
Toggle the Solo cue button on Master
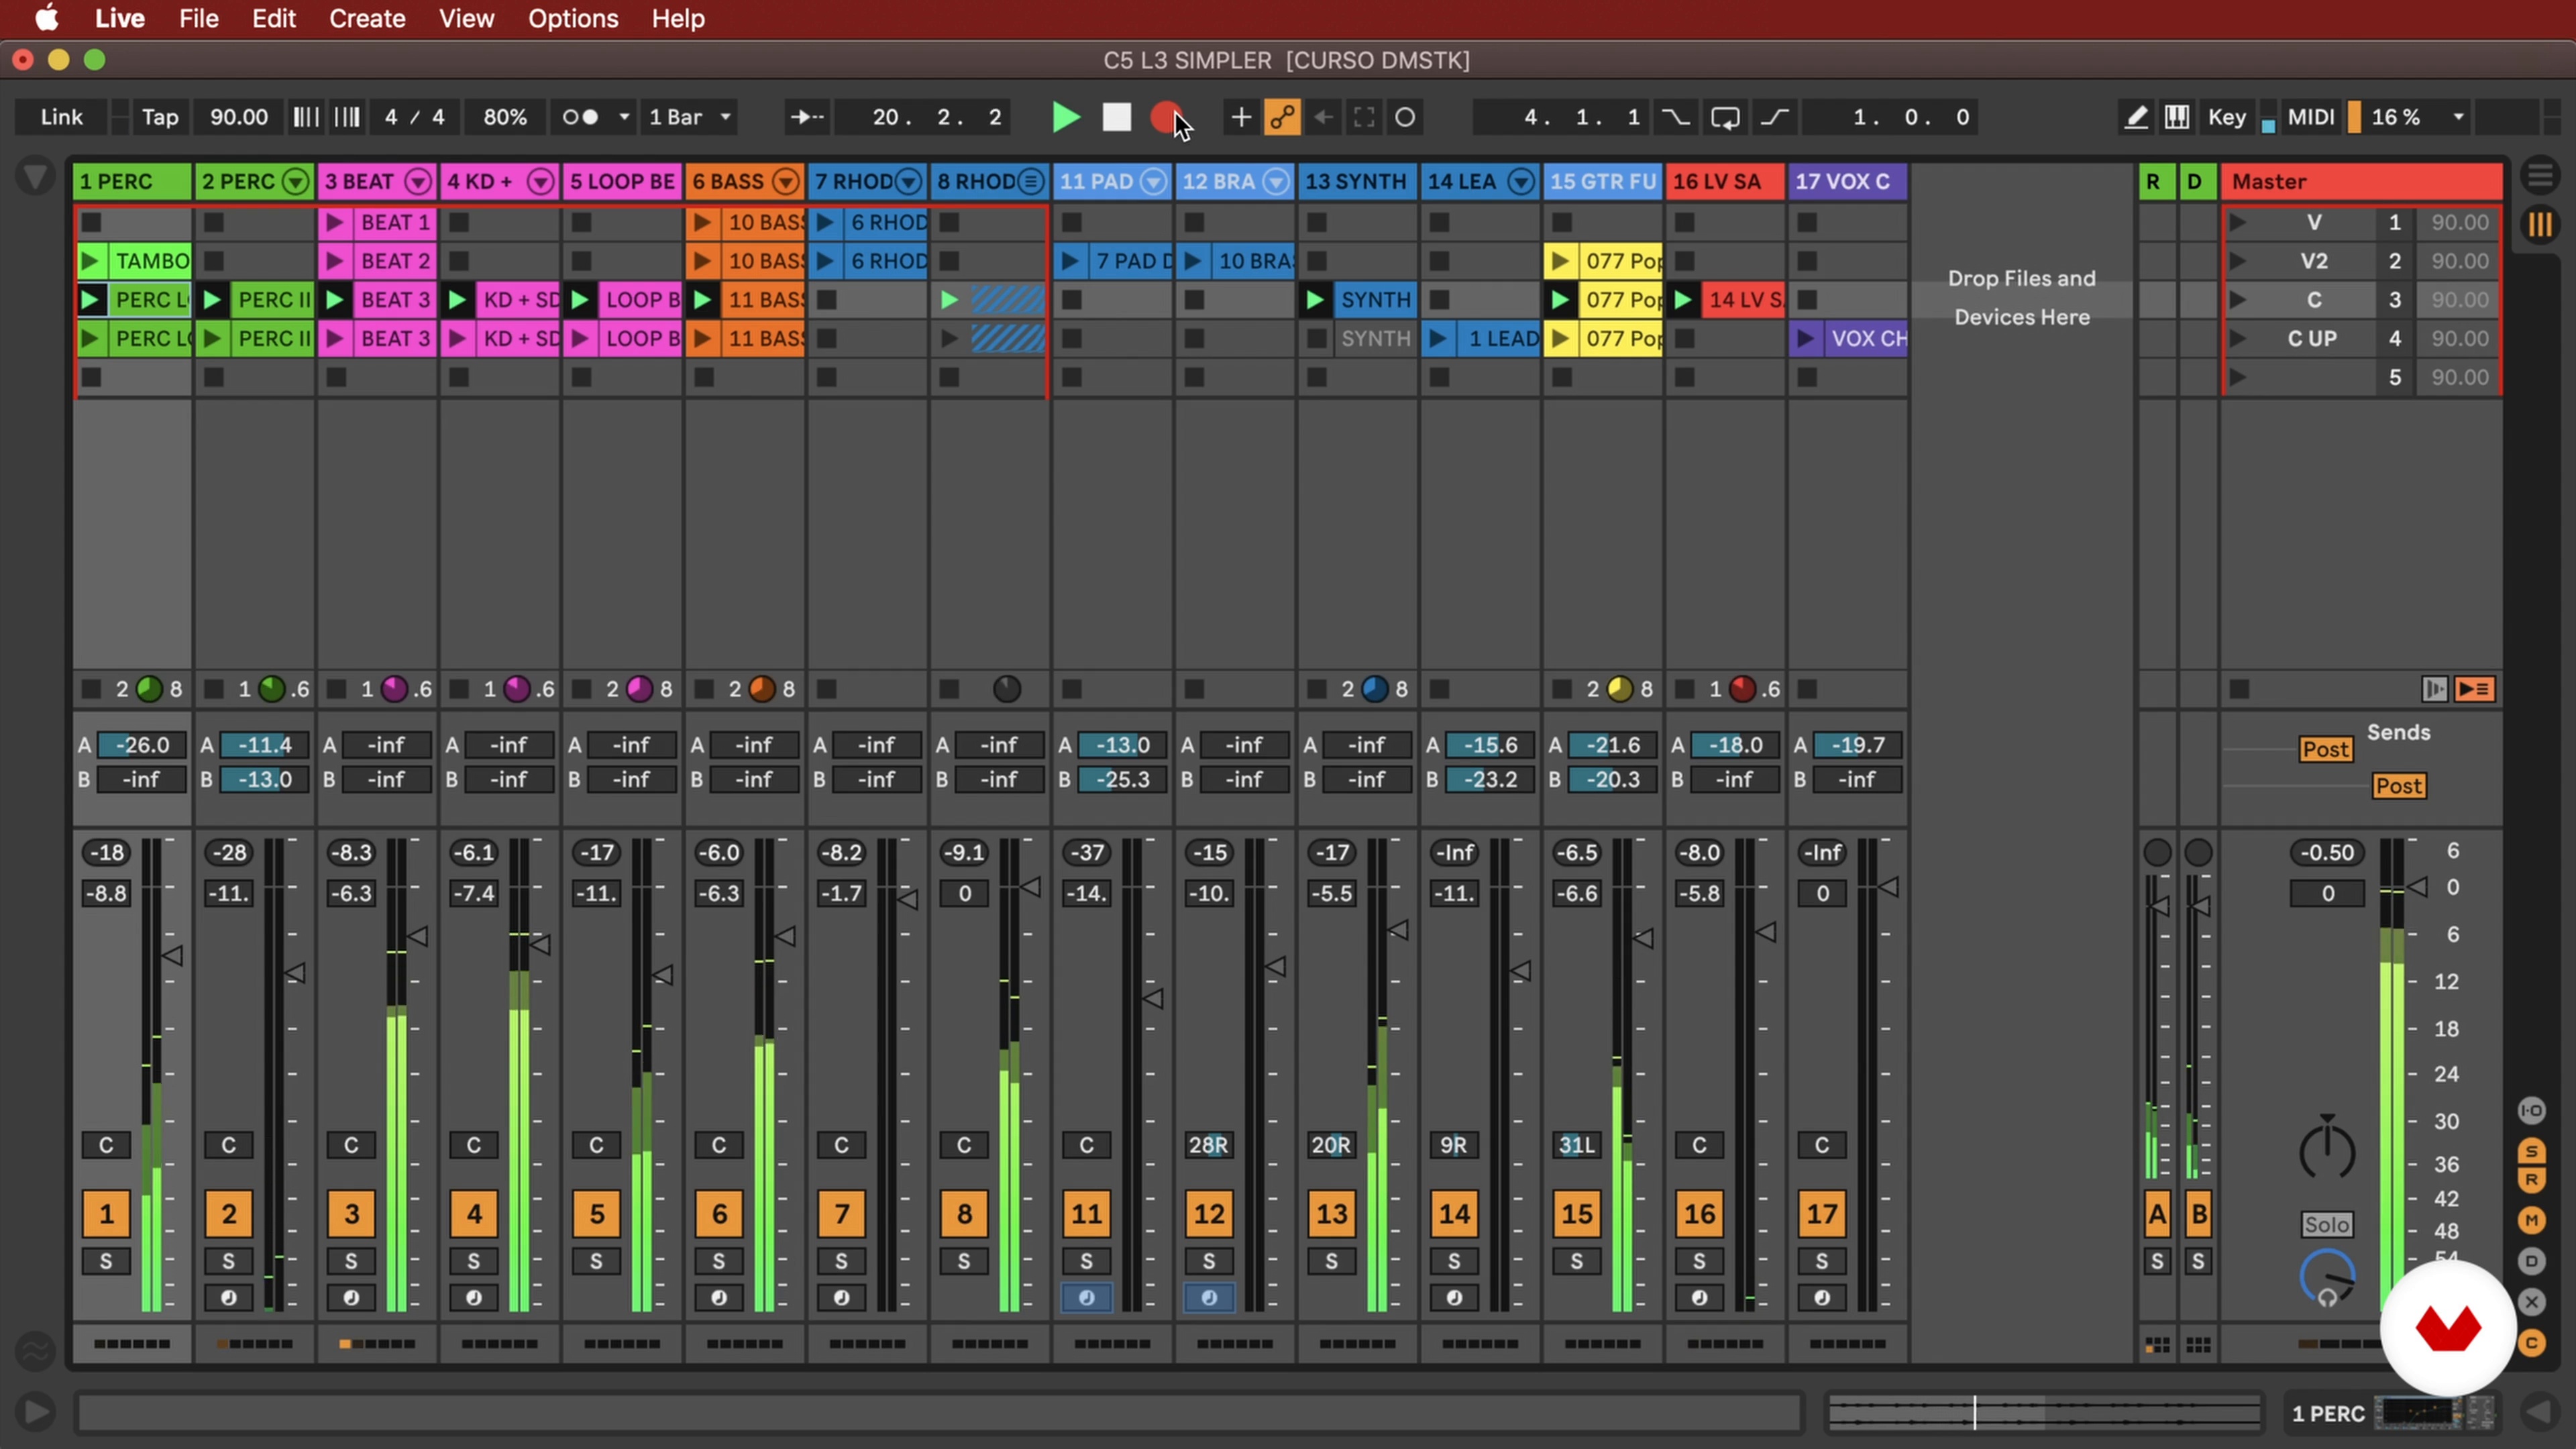tap(2327, 1224)
